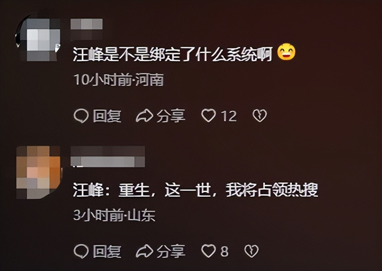Click the reply bubble icon on second comment
This screenshot has height=271, width=382.
81,251
